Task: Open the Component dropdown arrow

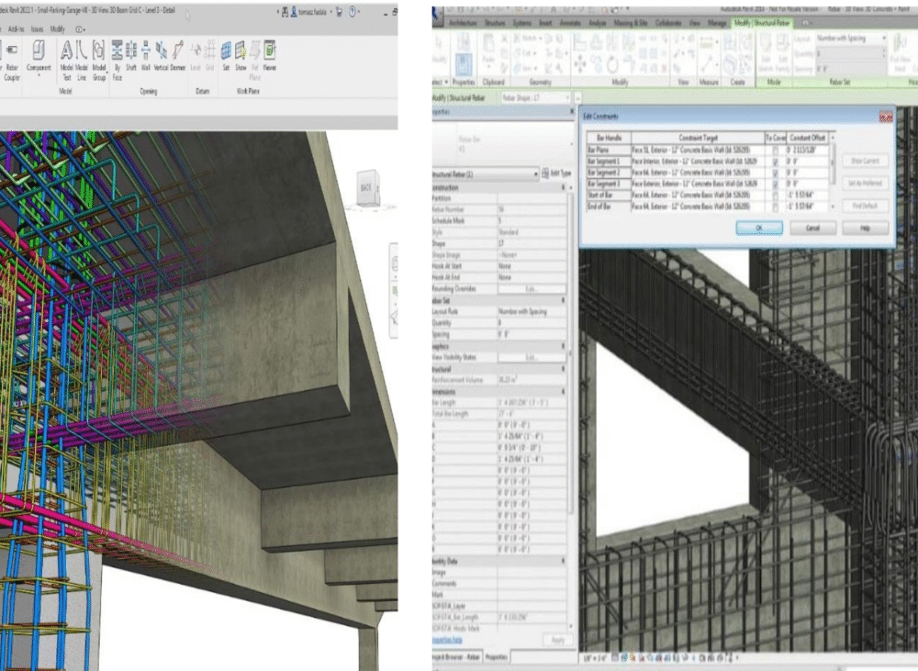Action: coord(39,77)
